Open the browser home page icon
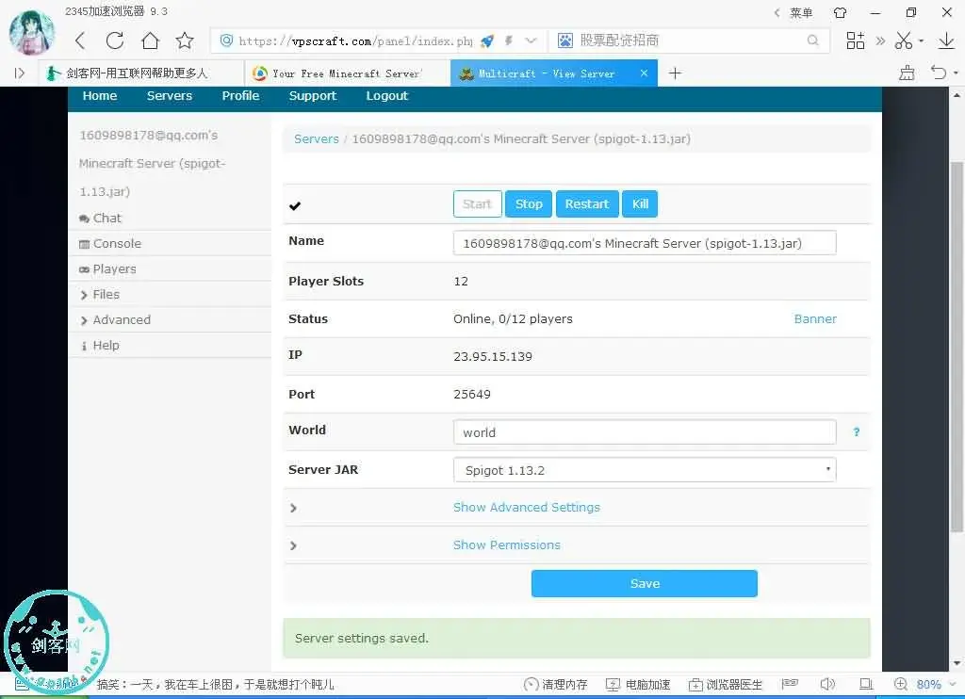The width and height of the screenshot is (965, 699). click(150, 41)
